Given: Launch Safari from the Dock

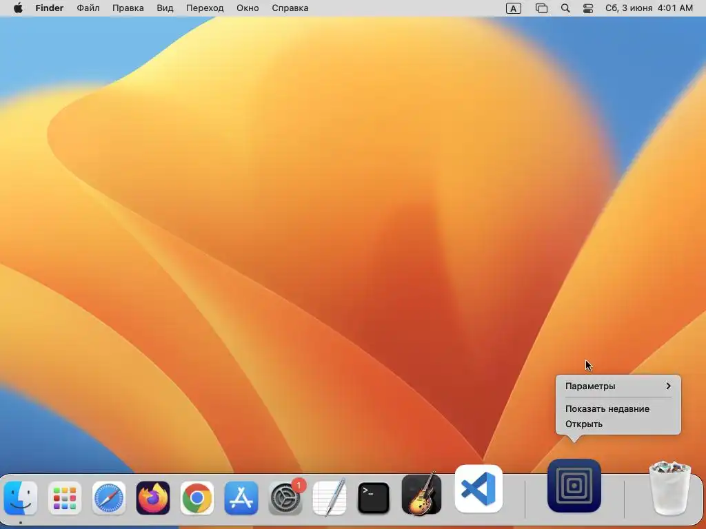Looking at the screenshot, I should coord(109,498).
